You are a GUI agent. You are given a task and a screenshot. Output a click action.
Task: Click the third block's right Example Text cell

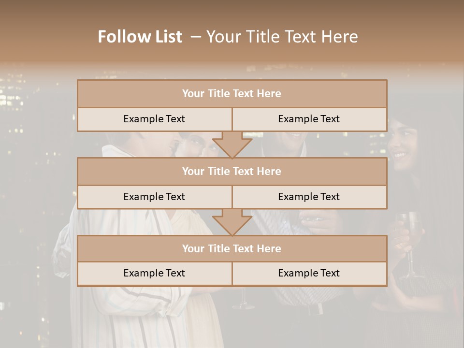point(309,274)
